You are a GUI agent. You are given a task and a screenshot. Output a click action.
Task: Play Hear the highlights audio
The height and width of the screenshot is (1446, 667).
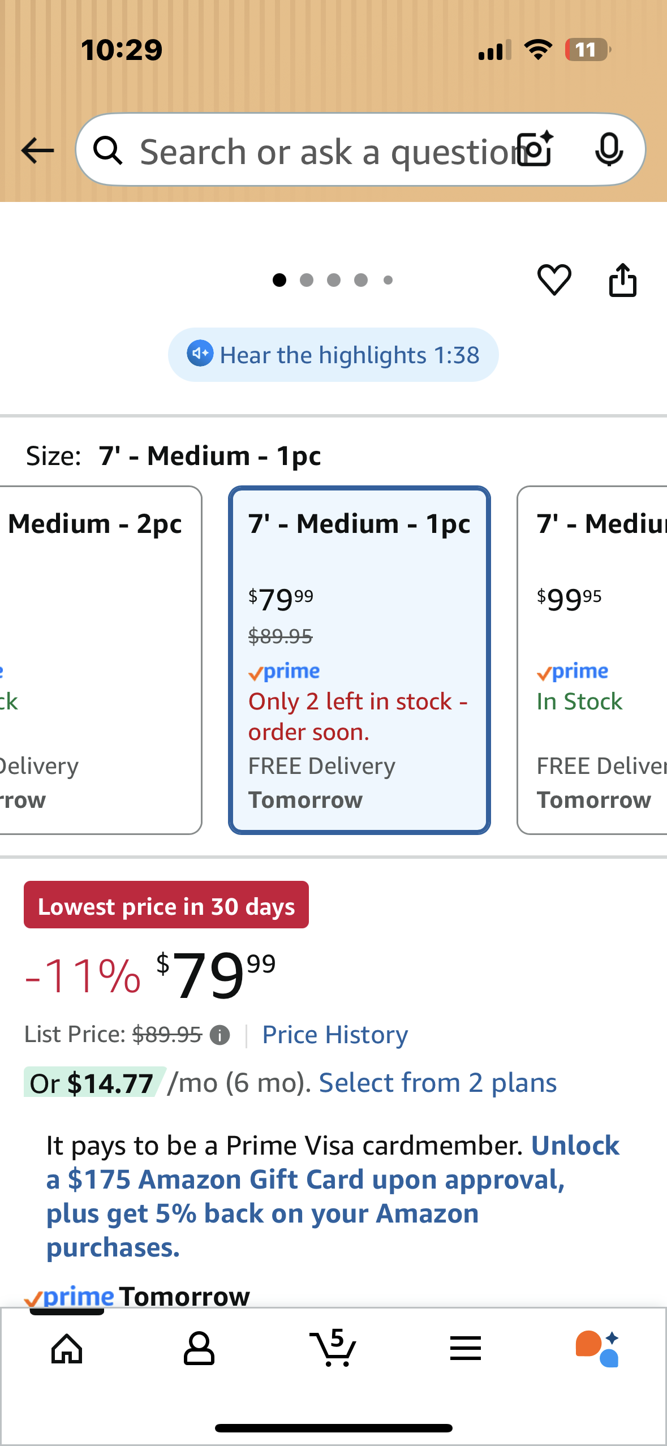(x=333, y=355)
